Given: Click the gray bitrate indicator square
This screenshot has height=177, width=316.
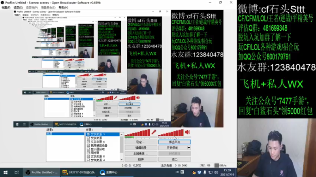Looking at the screenshot, I should (216, 165).
